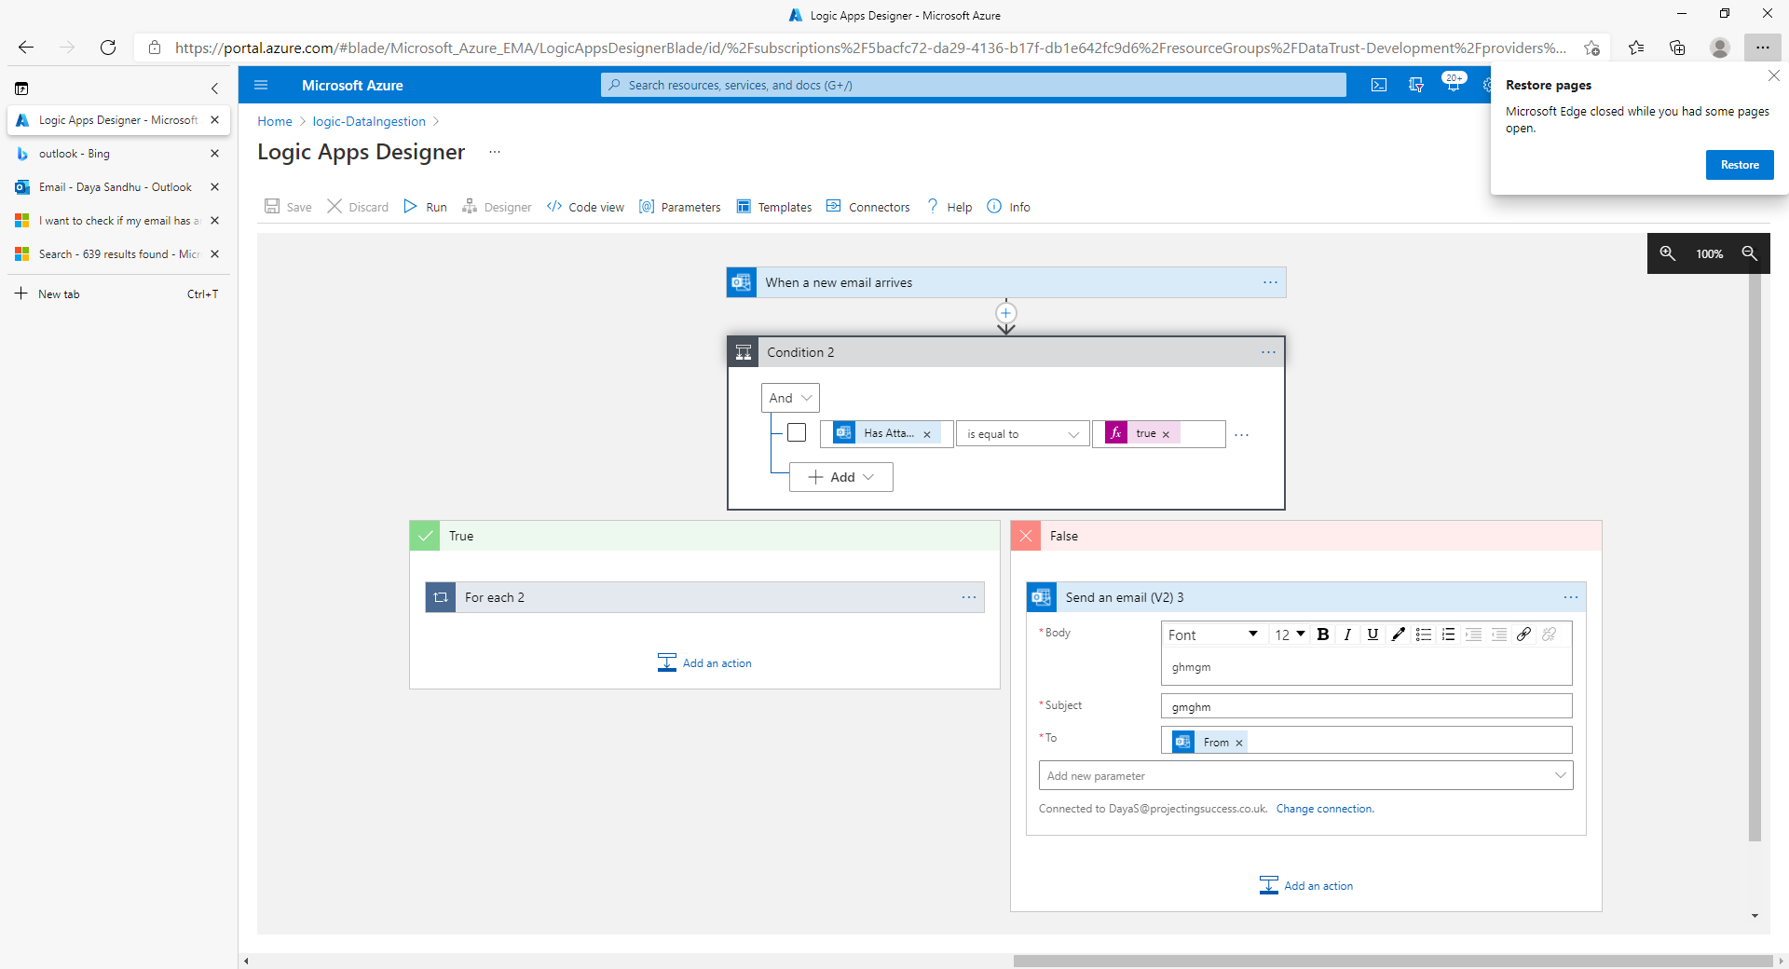Tick the condition row checkbox
The height and width of the screenshot is (969, 1789).
point(797,432)
